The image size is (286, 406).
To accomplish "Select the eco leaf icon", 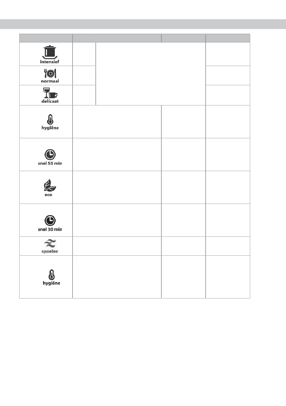I will [49, 186].
